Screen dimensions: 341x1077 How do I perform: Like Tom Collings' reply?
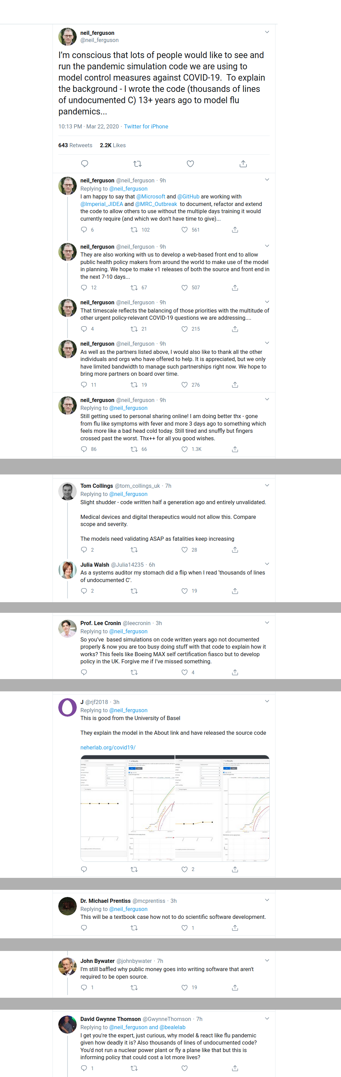click(184, 550)
